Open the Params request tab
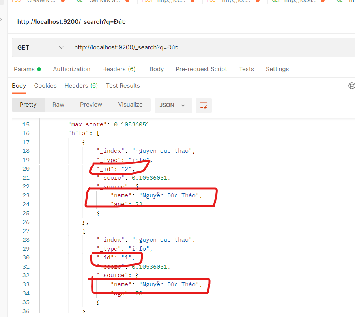The width and height of the screenshot is (355, 325). tap(27, 69)
